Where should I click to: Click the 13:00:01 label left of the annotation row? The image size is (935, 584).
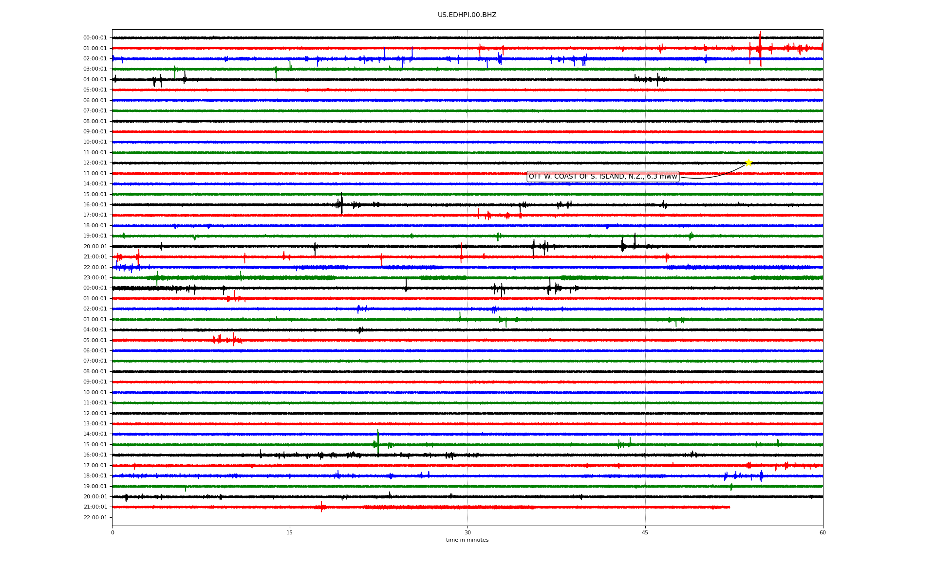(95, 174)
